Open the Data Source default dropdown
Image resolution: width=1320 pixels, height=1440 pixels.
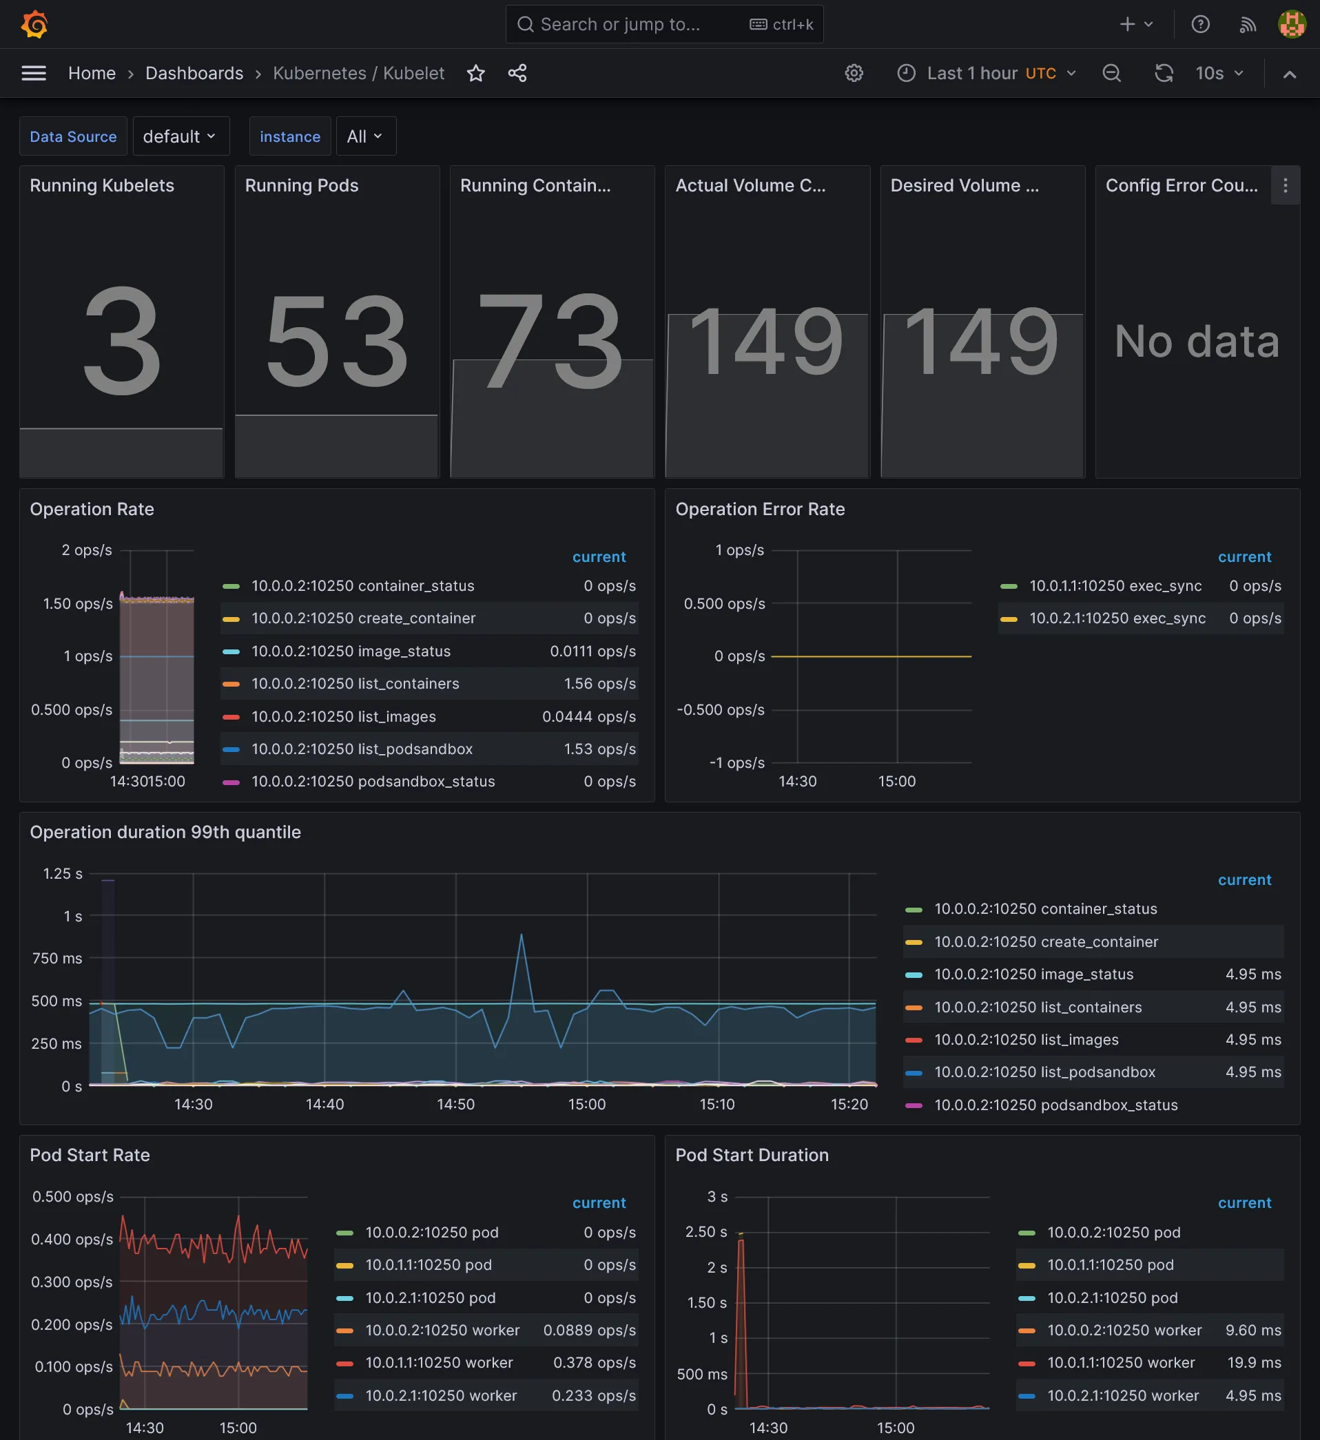pos(180,136)
